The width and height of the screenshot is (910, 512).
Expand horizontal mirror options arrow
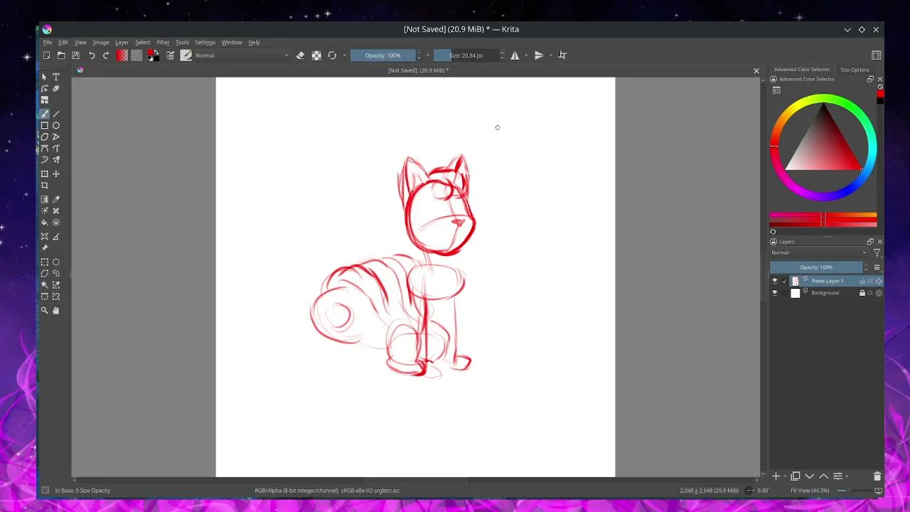[x=526, y=55]
